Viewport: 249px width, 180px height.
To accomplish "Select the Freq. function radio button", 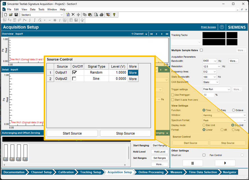I will (219, 110).
